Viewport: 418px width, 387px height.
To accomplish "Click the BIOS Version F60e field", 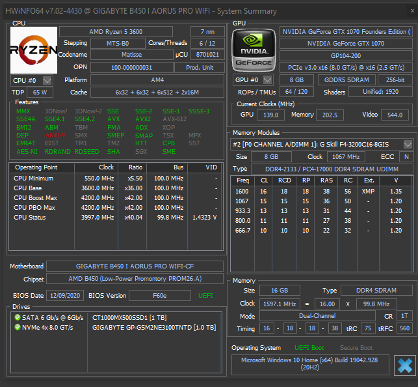I will [x=160, y=296].
